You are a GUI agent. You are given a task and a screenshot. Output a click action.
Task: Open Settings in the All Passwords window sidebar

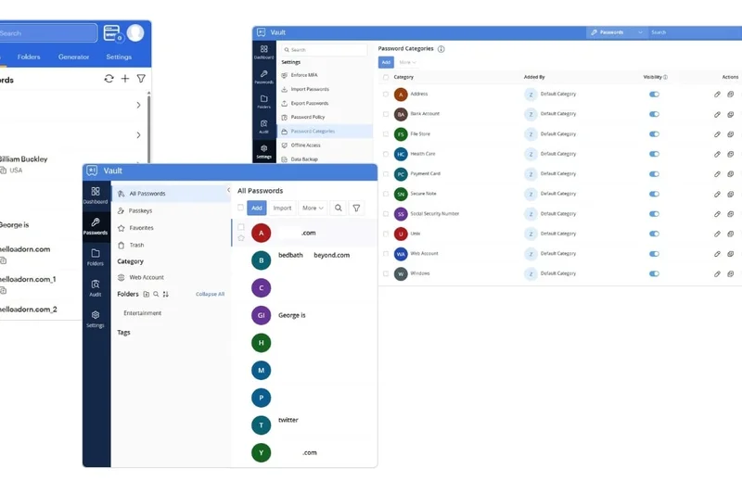pyautogui.click(x=96, y=319)
